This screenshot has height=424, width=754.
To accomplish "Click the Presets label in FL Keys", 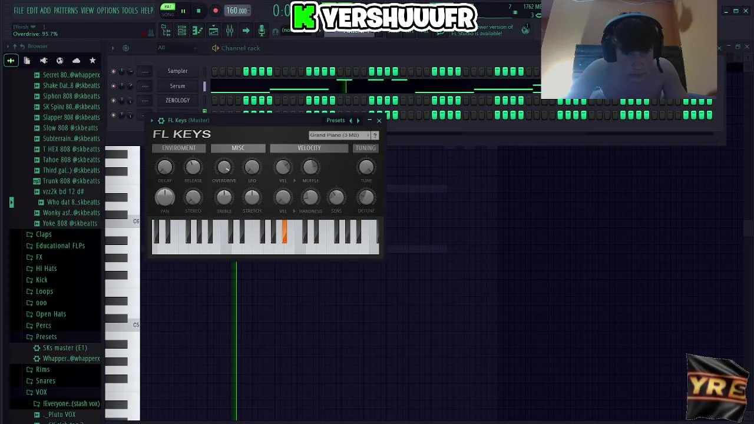I will coord(336,120).
